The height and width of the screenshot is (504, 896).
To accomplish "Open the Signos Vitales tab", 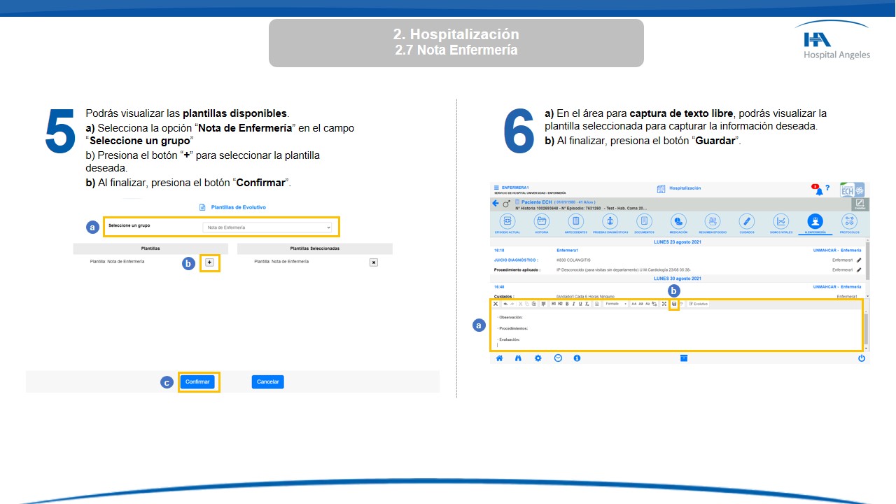I will tap(780, 222).
